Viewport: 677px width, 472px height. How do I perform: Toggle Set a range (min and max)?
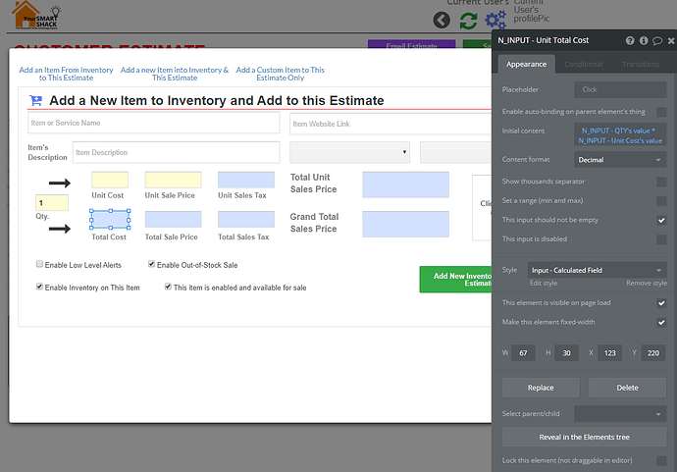point(661,201)
